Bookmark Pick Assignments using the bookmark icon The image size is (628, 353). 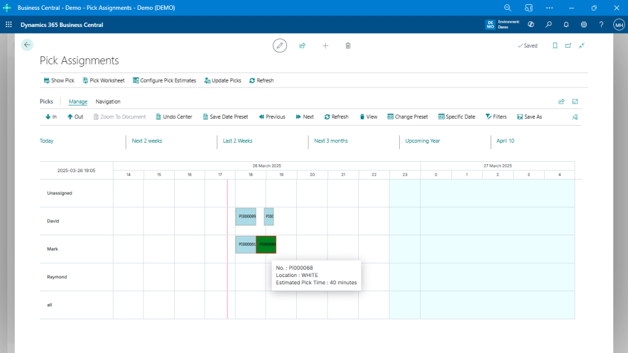554,45
